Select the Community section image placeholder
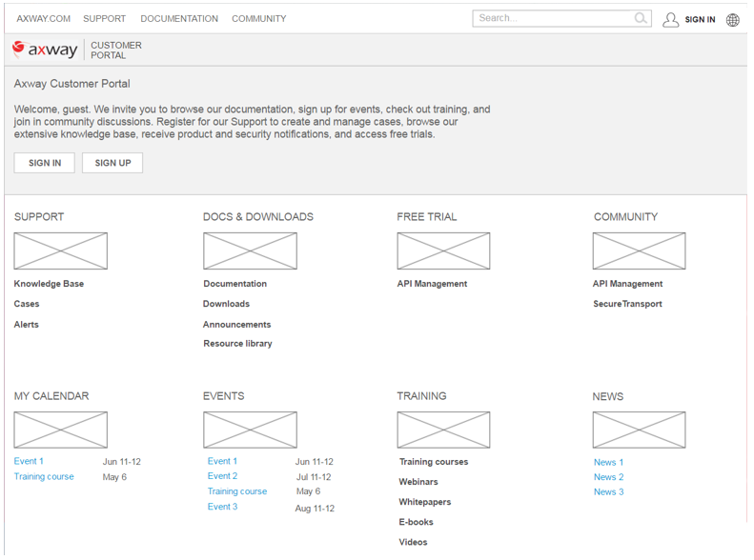The height and width of the screenshot is (560, 754). (639, 251)
